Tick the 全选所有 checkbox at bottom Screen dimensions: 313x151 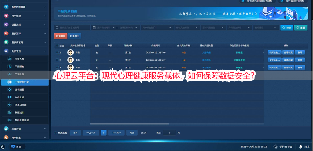coord(56,133)
